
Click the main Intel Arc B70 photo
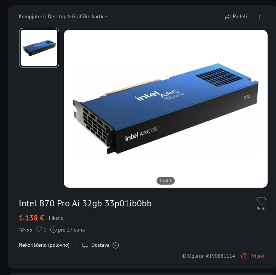166,109
